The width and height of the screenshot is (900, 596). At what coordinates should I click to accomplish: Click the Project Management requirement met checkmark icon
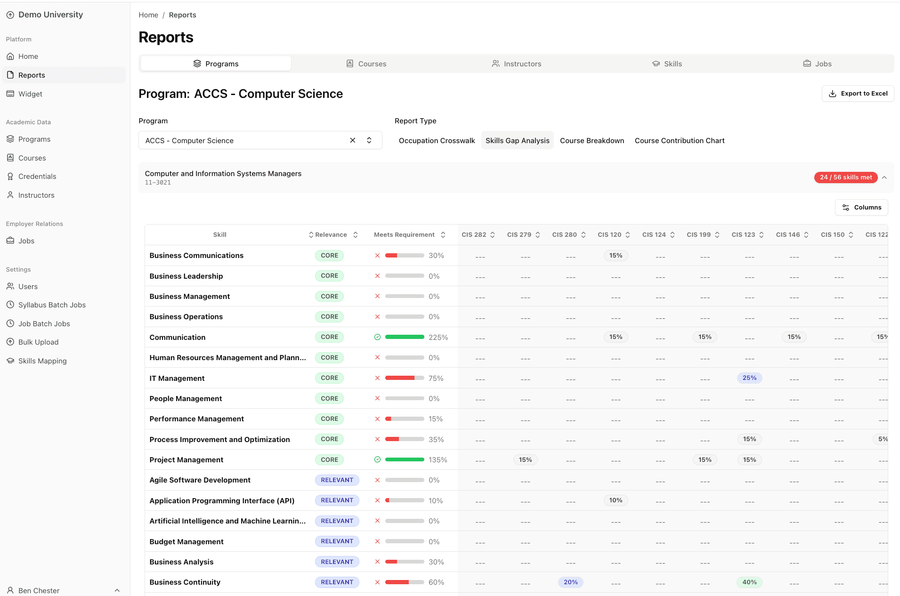[x=377, y=459]
